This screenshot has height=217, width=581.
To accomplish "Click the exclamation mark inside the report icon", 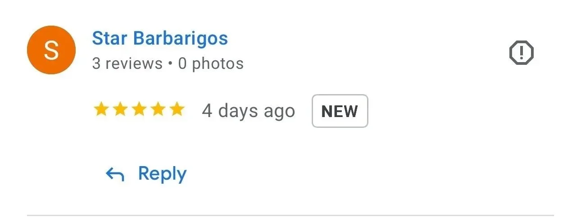I will click(521, 53).
